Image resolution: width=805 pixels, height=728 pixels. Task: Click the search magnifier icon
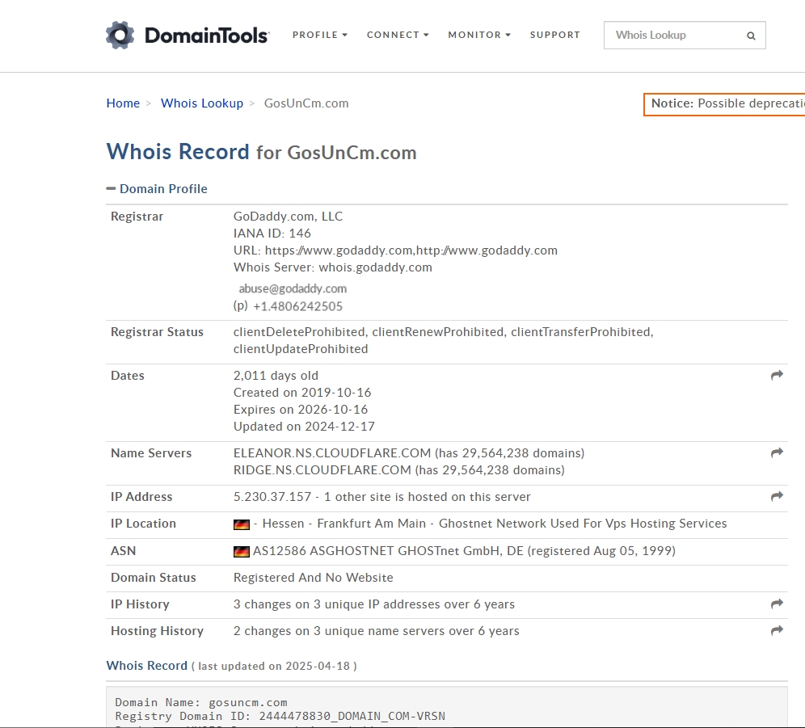[751, 36]
